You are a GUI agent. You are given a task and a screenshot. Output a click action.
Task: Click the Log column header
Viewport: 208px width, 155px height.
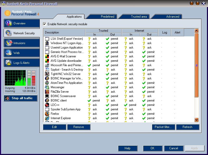(x=165, y=32)
